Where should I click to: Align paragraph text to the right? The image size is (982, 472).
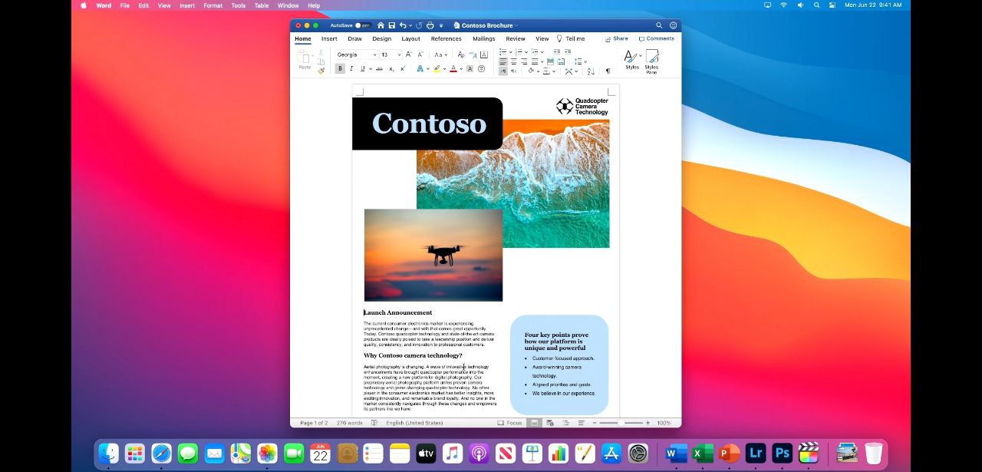524,61
